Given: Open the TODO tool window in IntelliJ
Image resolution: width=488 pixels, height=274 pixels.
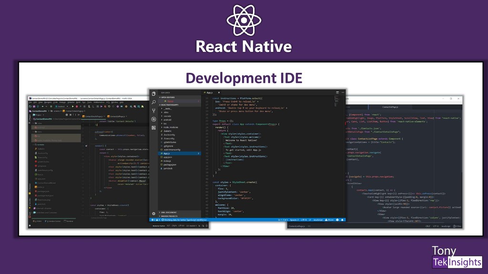Looking at the screenshot, I should (38, 221).
